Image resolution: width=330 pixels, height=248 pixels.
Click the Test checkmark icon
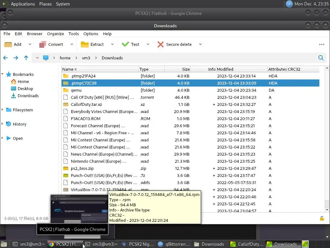click(x=125, y=44)
